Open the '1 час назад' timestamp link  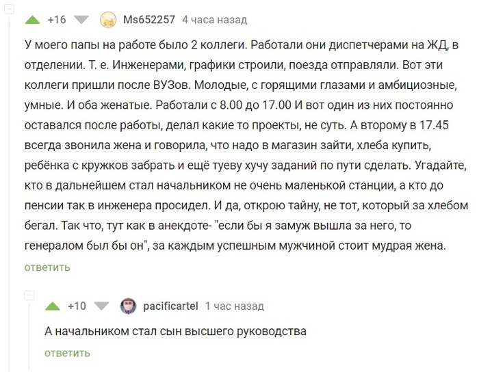[234, 306]
